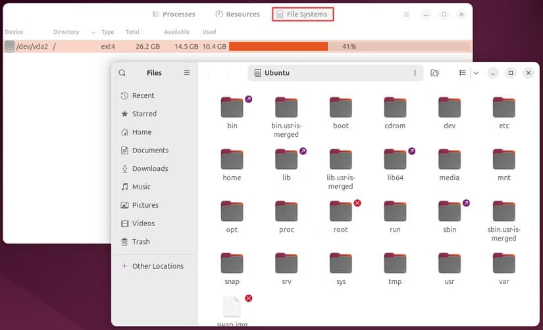543x330 pixels.
Task: Open Trash in the sidebar
Action: tap(141, 242)
